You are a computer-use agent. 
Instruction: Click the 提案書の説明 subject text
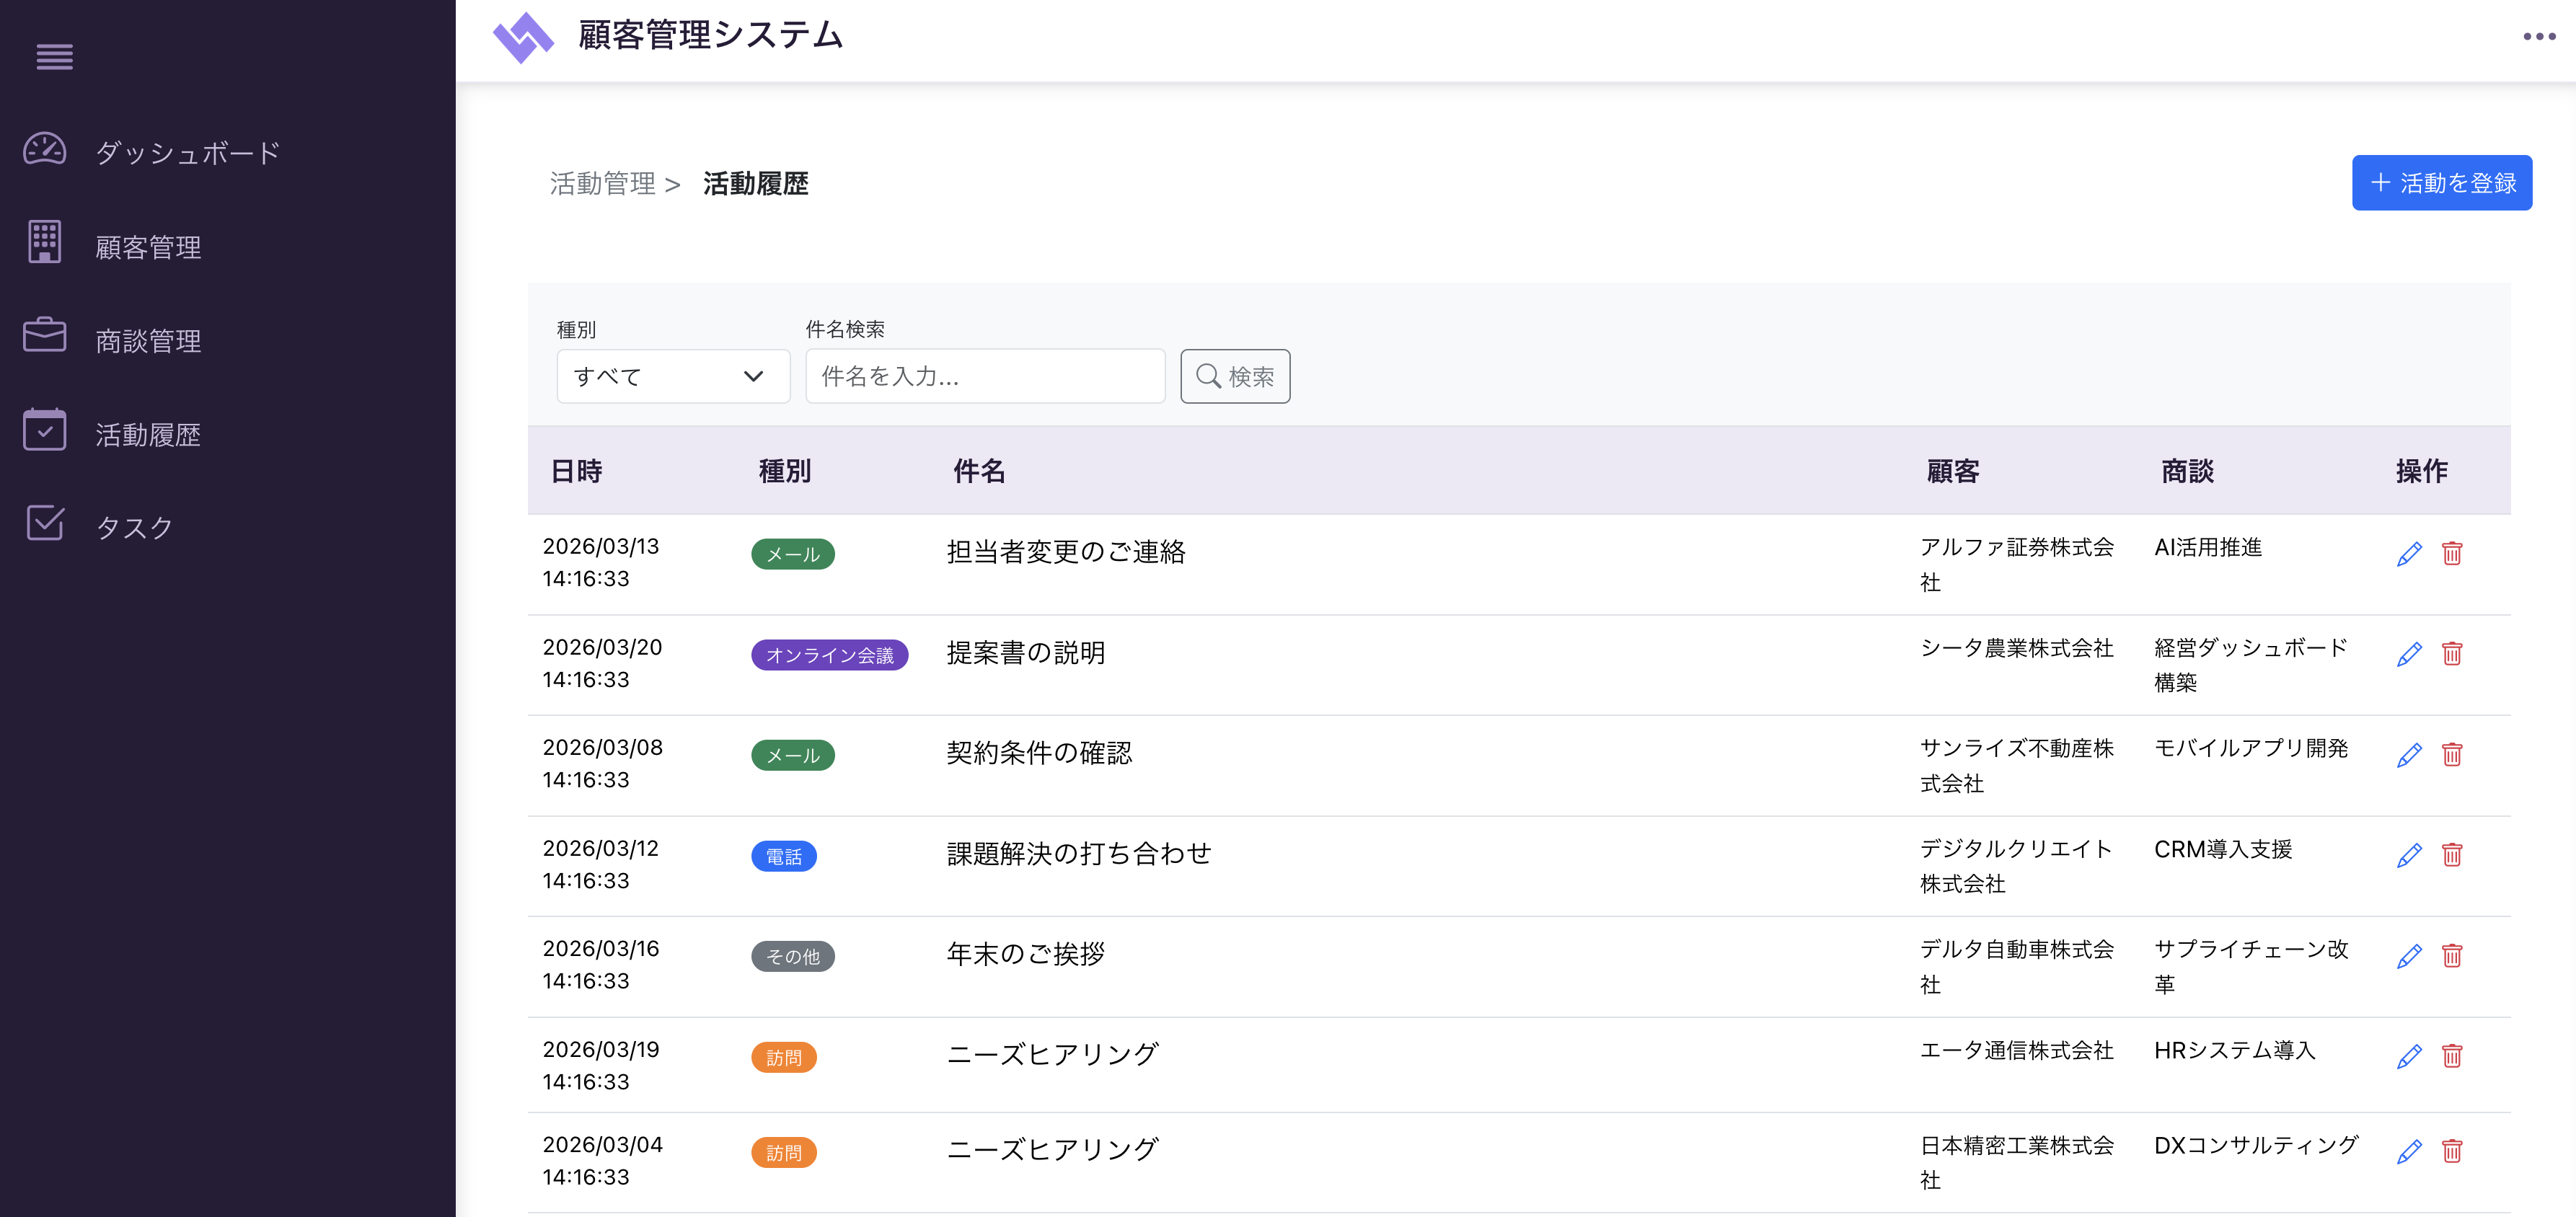tap(1026, 653)
